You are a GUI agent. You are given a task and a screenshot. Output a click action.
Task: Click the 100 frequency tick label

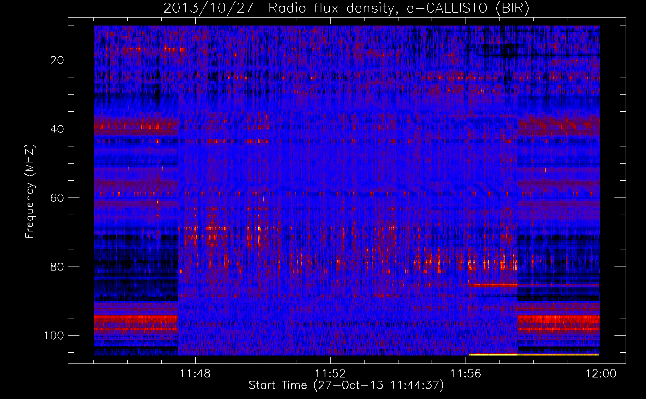(54, 336)
